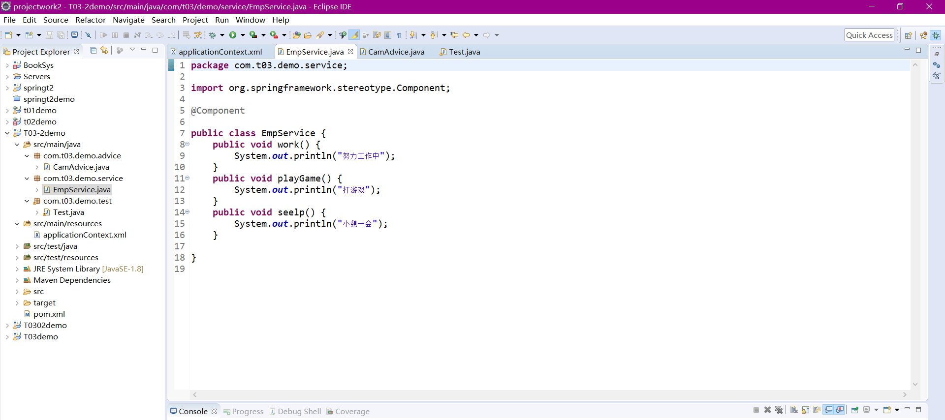
Task: Click the Forward navigation arrow
Action: [486, 35]
